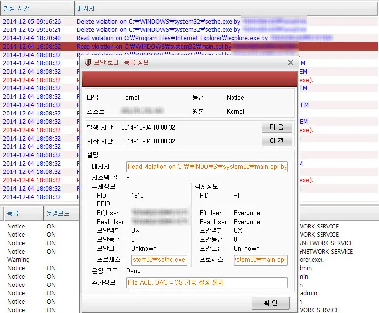Click the 메시지 column header

(x=86, y=8)
